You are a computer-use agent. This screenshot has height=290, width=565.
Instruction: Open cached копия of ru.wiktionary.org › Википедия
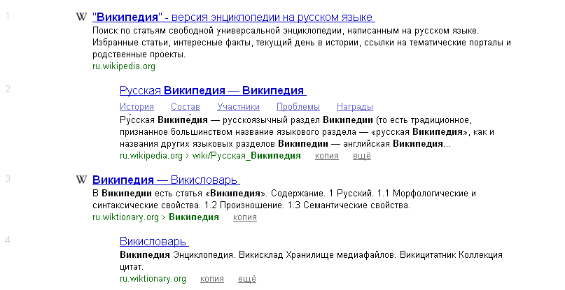click(x=245, y=217)
